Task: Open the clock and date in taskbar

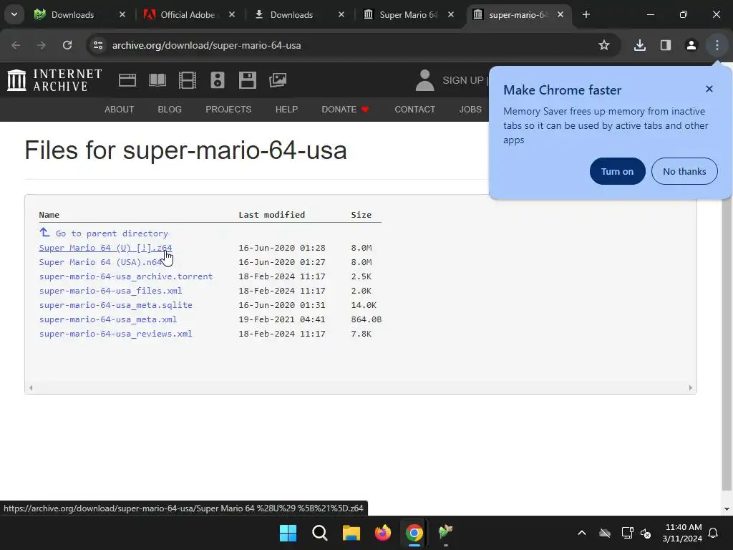Action: pos(683,533)
